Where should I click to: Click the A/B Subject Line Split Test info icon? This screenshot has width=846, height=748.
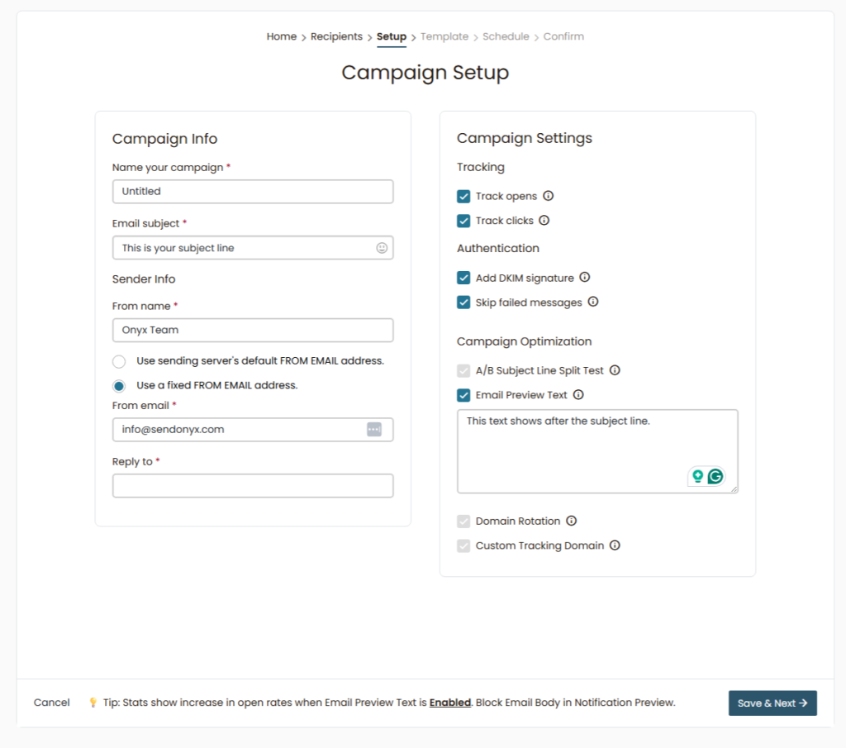click(615, 370)
